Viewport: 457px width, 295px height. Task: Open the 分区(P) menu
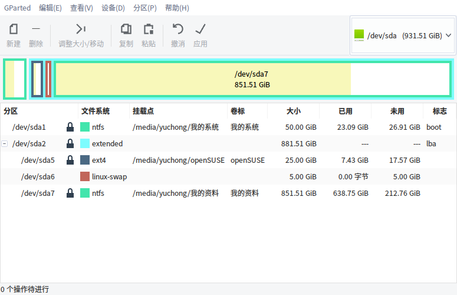point(145,8)
